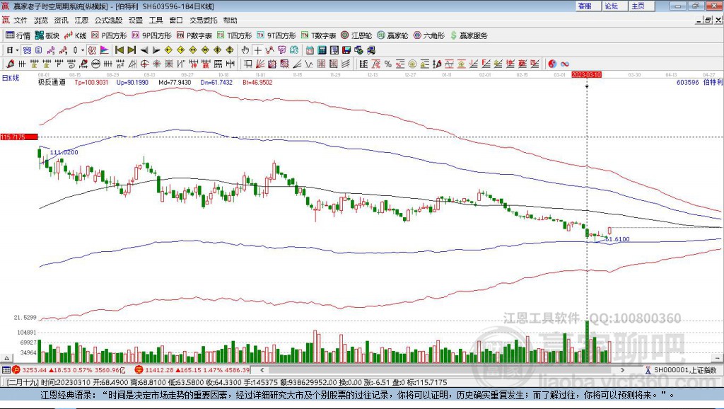The image size is (724, 409).
Task: Open the 赢家轮 wheel tool
Action: click(392, 35)
